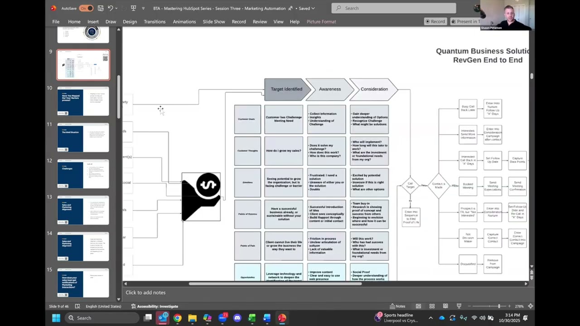Open the View tab
This screenshot has width=580, height=326.
coord(278,21)
